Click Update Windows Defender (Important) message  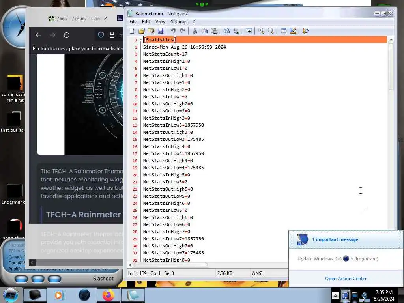pos(338,259)
